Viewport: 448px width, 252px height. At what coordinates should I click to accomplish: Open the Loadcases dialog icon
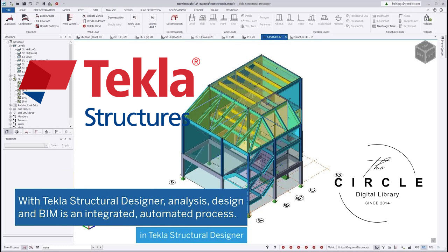click(x=9, y=18)
